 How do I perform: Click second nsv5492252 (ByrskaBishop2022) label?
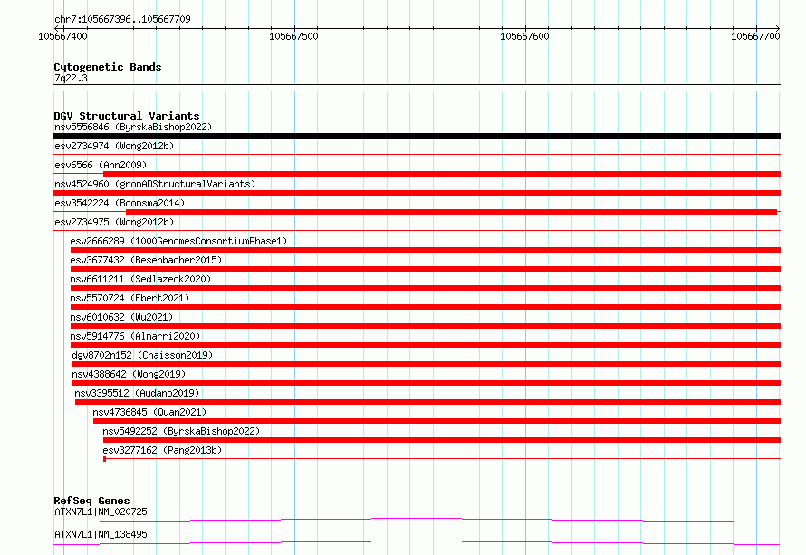pos(181,431)
